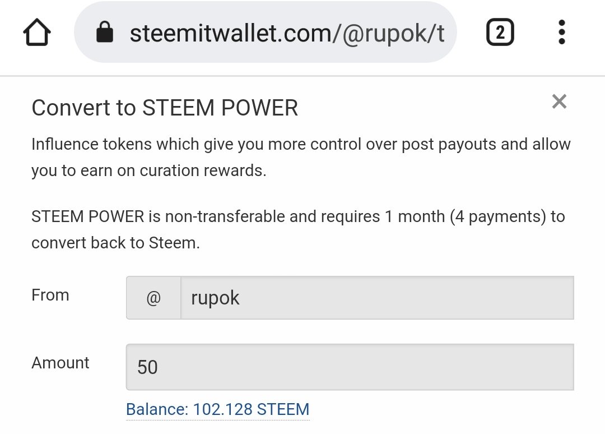Click the From field containing rupok
The width and height of the screenshot is (605, 434).
[x=376, y=298]
